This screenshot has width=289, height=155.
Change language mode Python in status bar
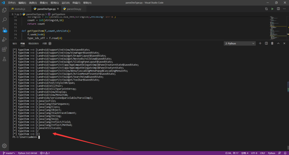(x=272, y=153)
